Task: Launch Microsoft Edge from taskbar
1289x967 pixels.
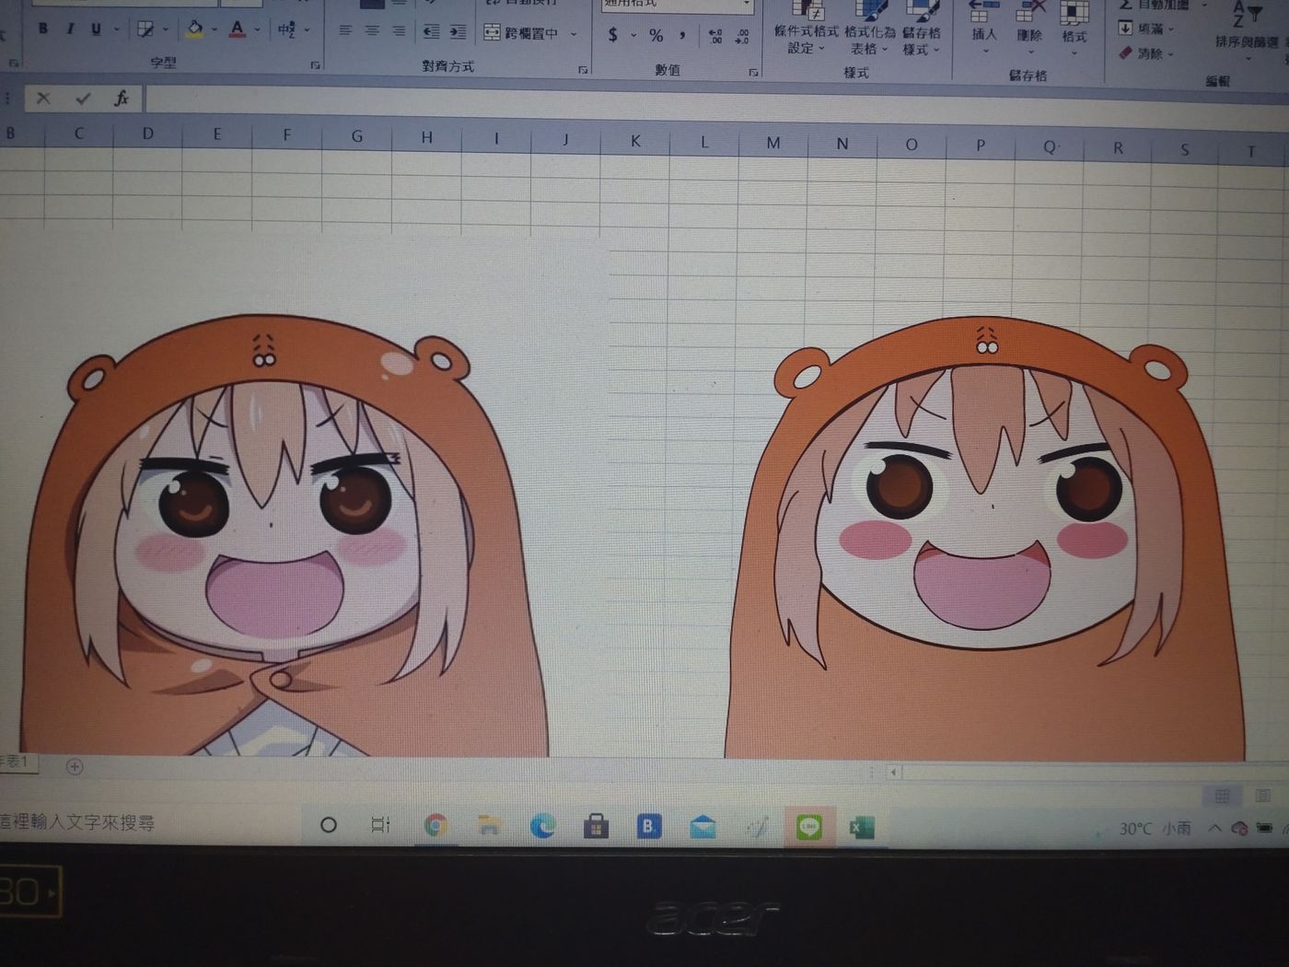Action: coord(542,827)
